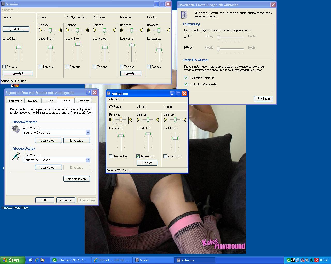Select CD-Player as recording source via Auswählen

[111, 156]
